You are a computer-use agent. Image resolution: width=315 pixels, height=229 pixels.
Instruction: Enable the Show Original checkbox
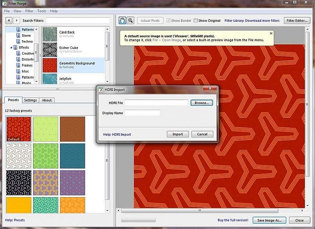[196, 21]
